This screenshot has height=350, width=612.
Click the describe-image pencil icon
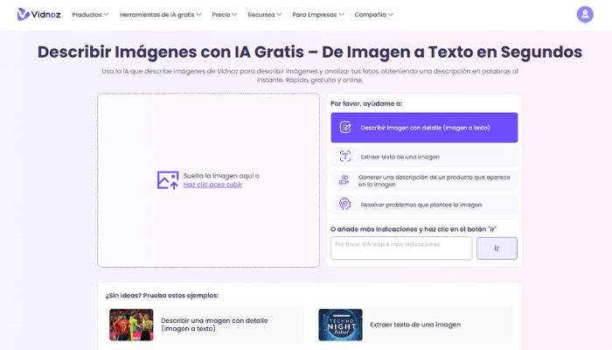[345, 128]
